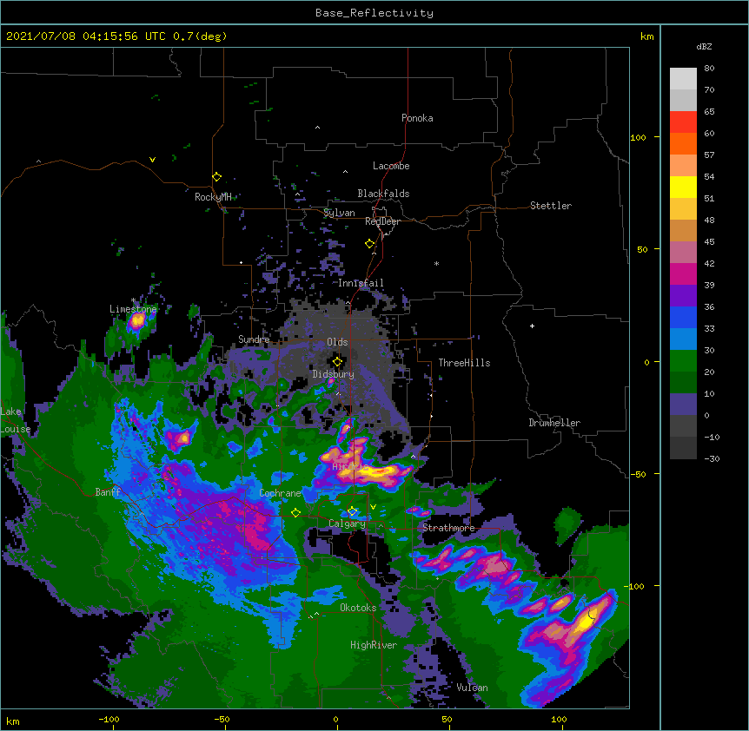Click the RockyMH map label
The height and width of the screenshot is (731, 749).
point(213,197)
